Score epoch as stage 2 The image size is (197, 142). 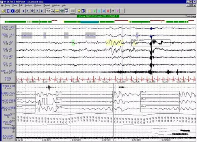coord(95,11)
